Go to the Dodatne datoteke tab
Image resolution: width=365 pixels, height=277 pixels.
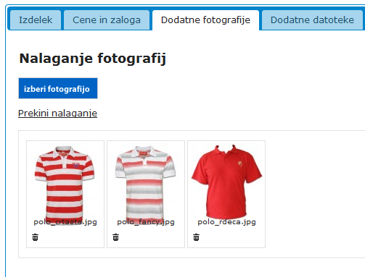[x=312, y=20]
